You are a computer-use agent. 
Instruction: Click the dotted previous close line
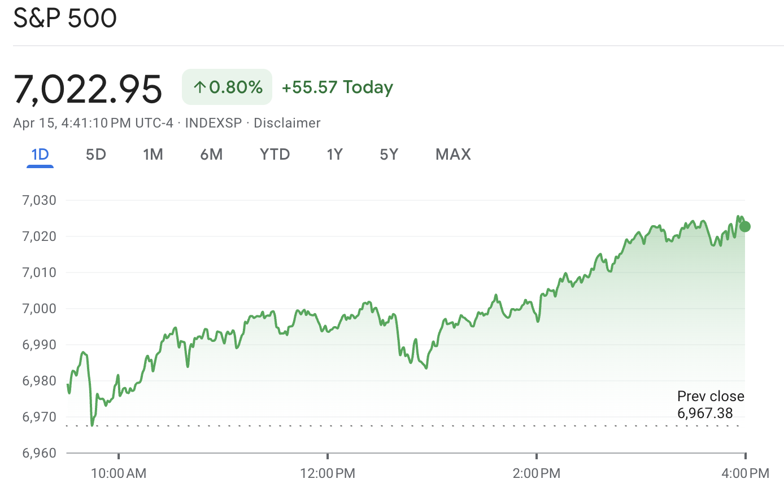pos(395,425)
